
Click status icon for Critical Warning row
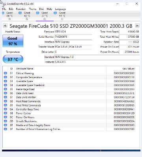coord(6,73)
